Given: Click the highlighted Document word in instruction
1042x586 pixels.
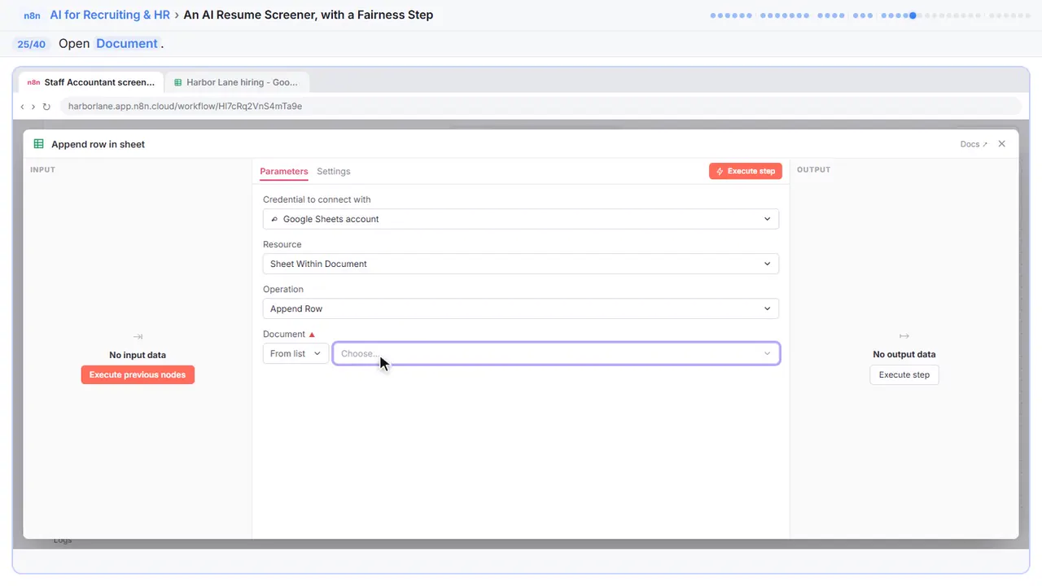Looking at the screenshot, I should [127, 44].
